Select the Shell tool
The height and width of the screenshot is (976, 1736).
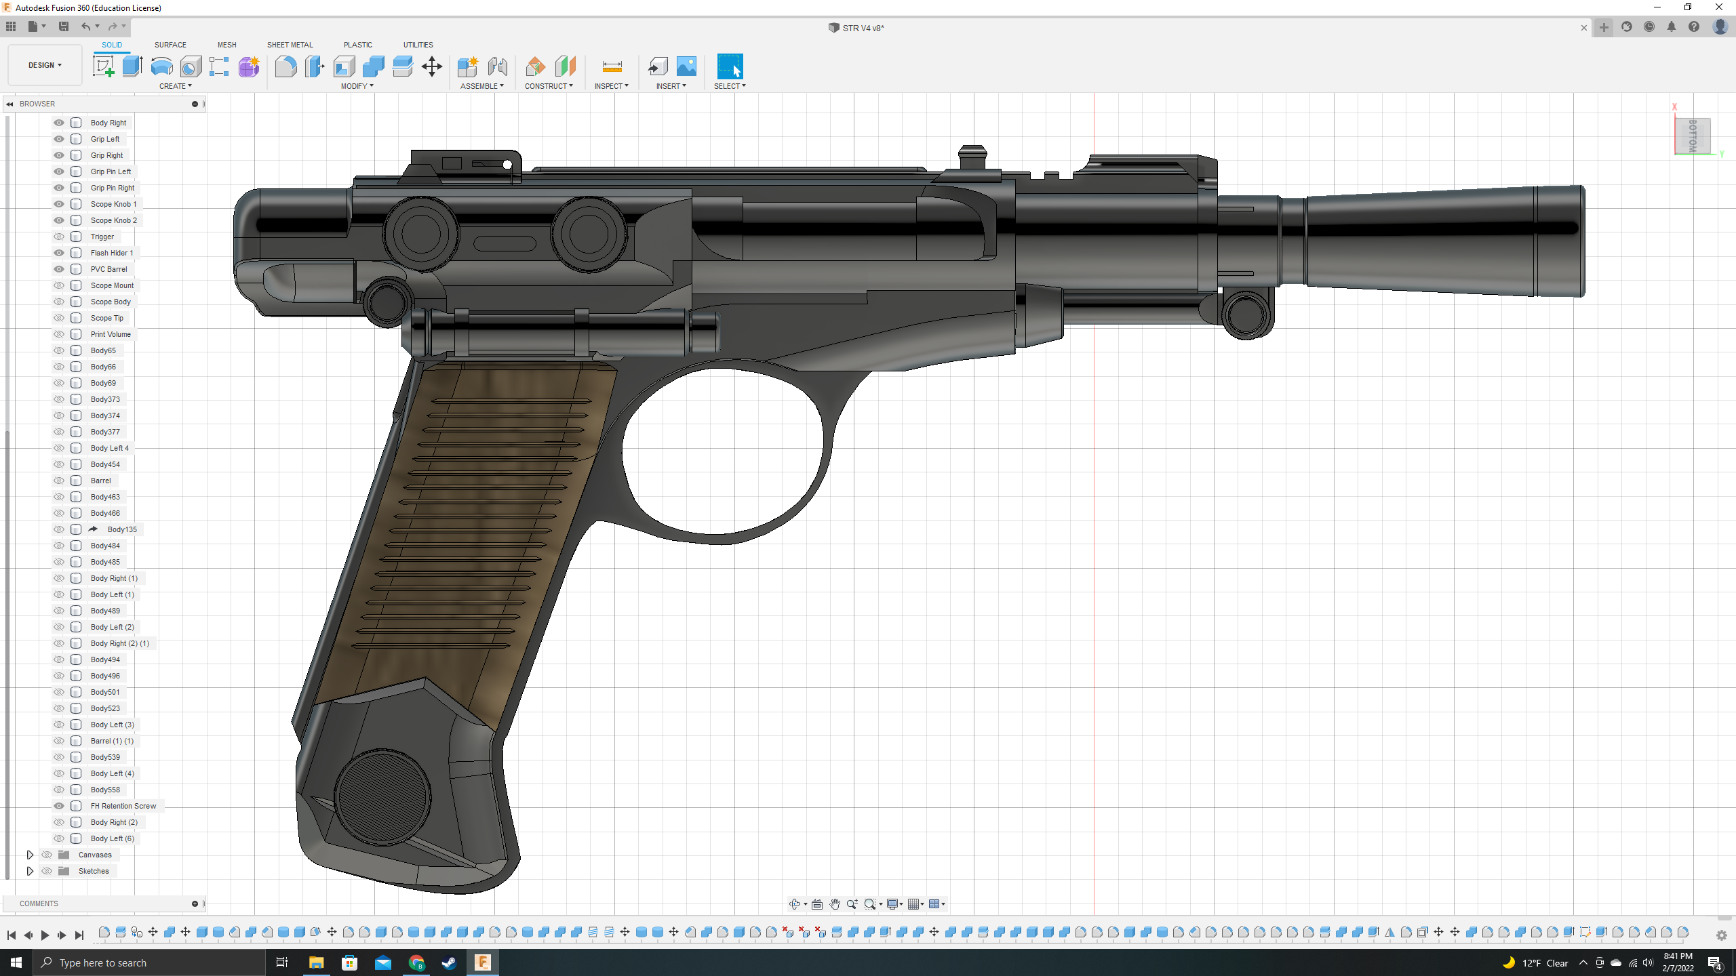point(344,66)
